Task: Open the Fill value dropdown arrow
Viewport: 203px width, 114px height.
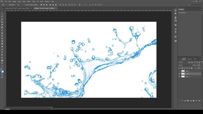Action: coord(201,68)
